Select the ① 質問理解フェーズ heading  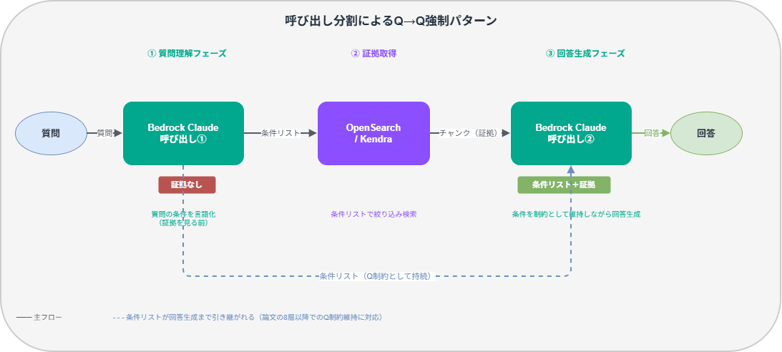[x=187, y=54]
